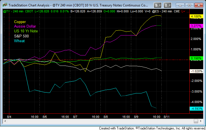206x130 pixels.
Task: Click the L=126.828 last price text
Action: [x=42, y=12]
